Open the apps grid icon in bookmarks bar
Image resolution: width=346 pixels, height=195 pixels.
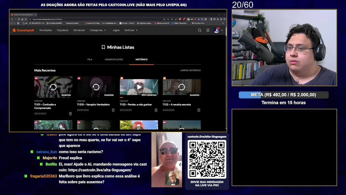click(18, 23)
